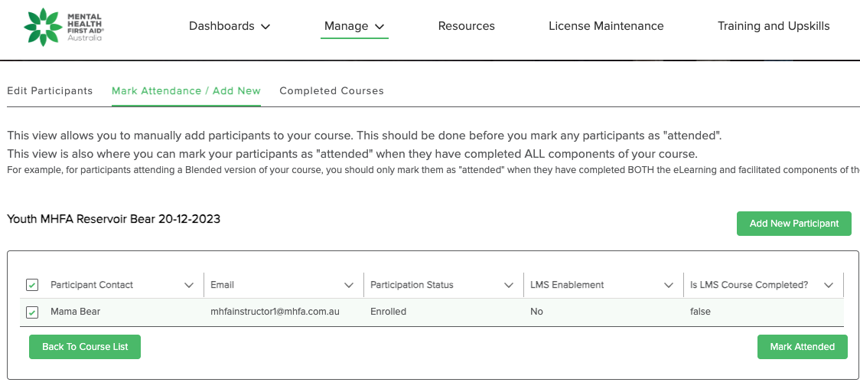The height and width of the screenshot is (389, 860).
Task: Click the Mental Health First Aid logo
Action: click(x=64, y=27)
